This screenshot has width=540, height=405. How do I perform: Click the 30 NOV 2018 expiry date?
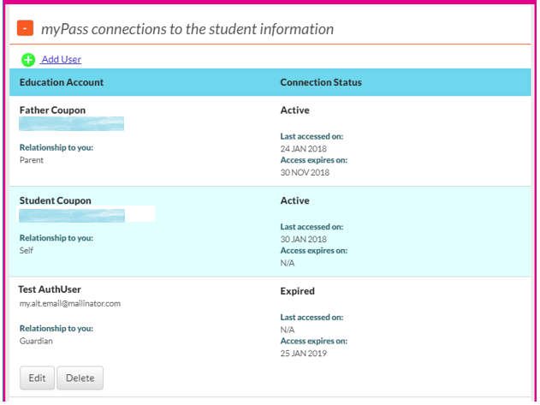pos(305,172)
